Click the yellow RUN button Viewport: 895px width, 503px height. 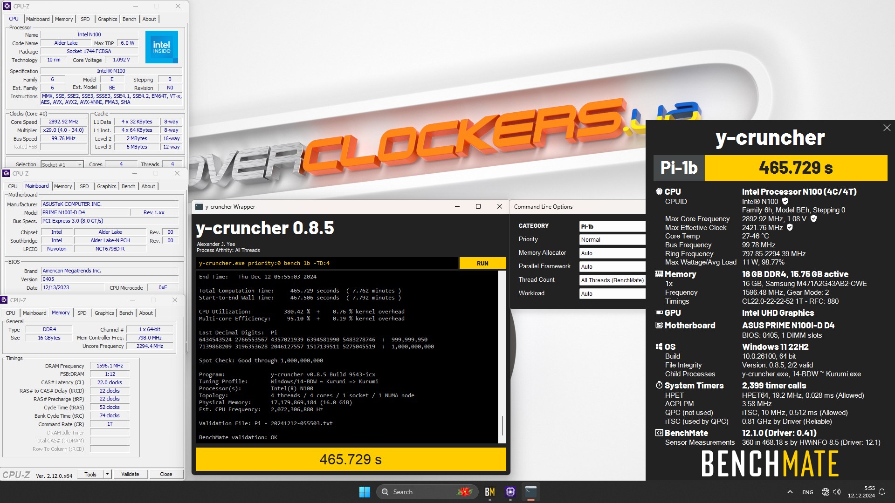482,263
